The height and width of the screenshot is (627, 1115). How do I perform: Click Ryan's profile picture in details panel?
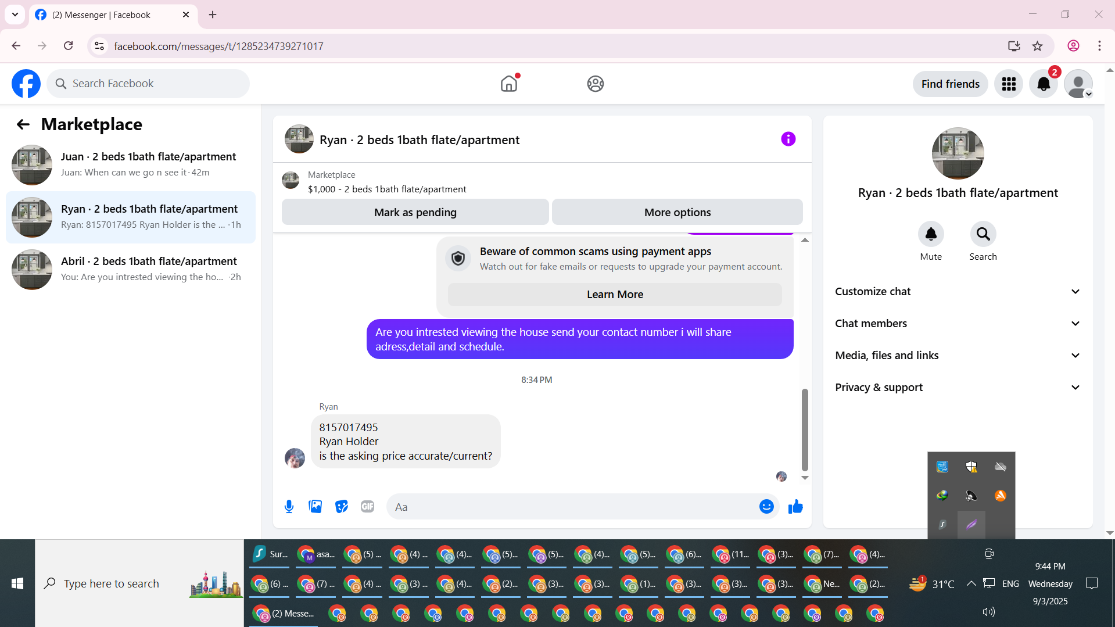click(x=958, y=153)
